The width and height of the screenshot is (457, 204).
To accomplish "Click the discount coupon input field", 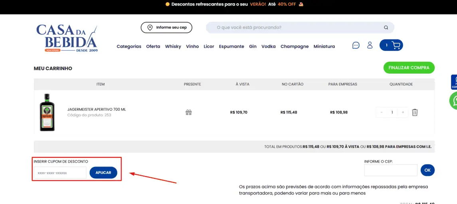I will click(60, 173).
